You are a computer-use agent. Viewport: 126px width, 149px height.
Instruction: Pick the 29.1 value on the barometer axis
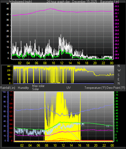click(117, 48)
